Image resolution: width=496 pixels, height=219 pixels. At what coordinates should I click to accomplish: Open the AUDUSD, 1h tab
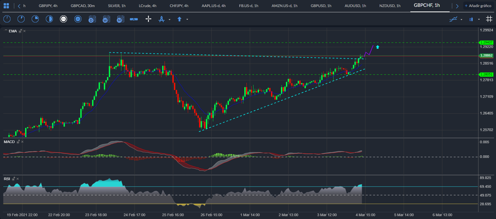pyautogui.click(x=355, y=6)
